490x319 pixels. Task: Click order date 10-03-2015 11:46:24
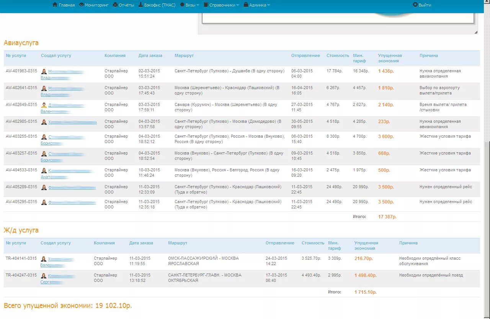coord(149,173)
